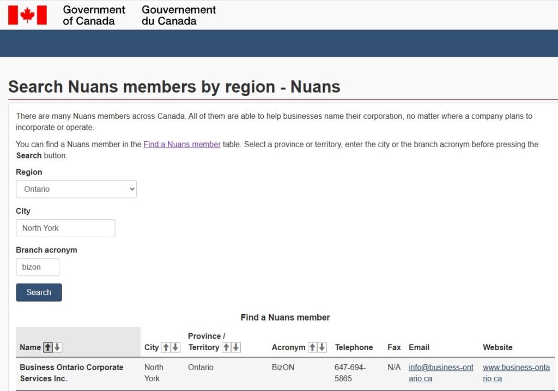Viewport: 558px width, 391px height.
Task: Click the Search Nuans members by region heading
Action: (x=174, y=87)
